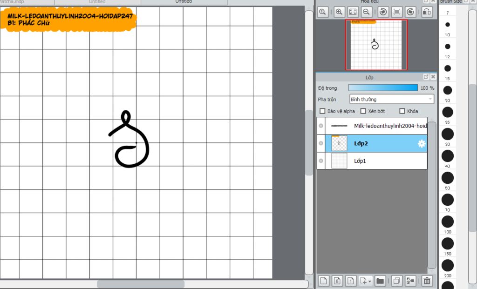Flip the canvas view horizontally
Screen dimensions: 477x289
[x=426, y=12]
